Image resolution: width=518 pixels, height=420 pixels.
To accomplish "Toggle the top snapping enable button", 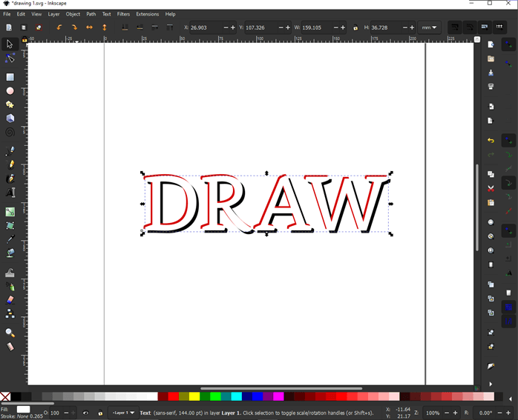I will click(508, 44).
